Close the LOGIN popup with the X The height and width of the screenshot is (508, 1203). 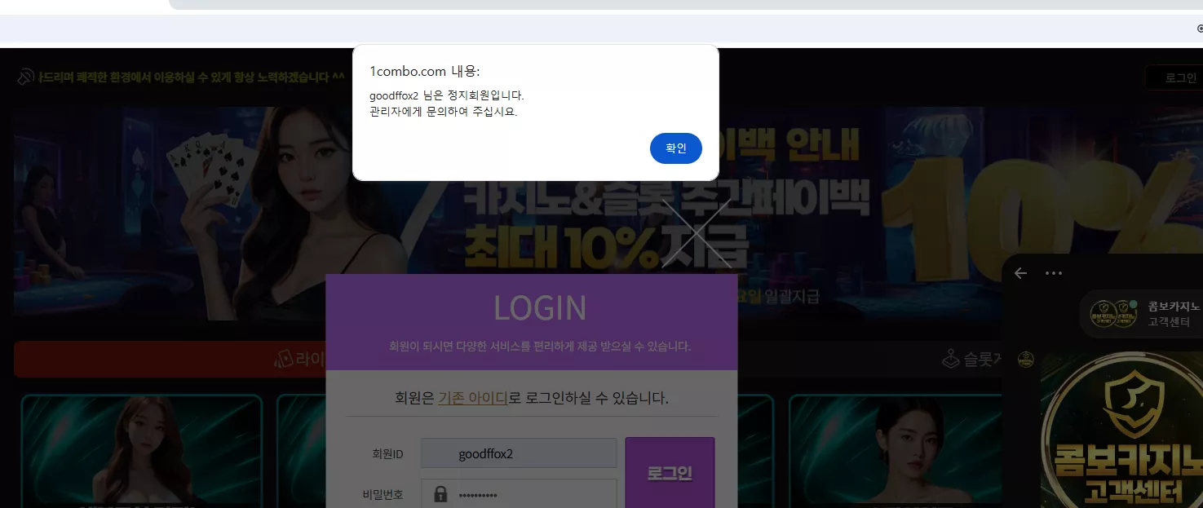pos(696,233)
